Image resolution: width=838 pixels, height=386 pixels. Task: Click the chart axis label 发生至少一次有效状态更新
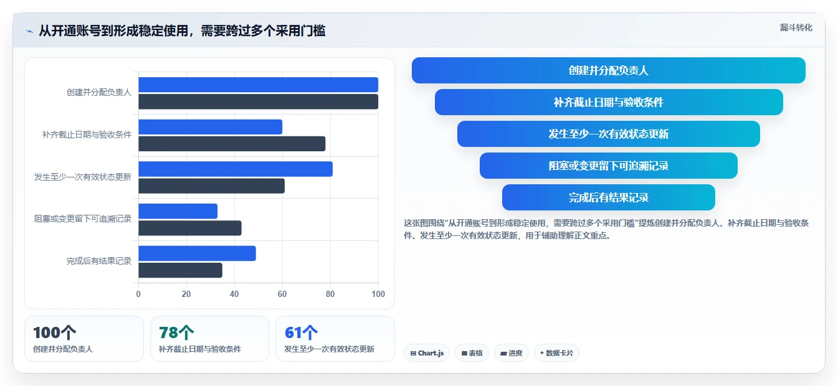(83, 177)
